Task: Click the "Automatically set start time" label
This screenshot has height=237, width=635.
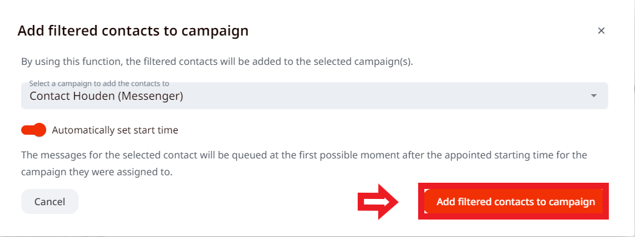Action: 115,130
